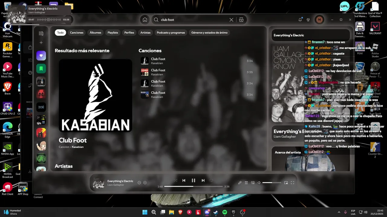387x217 pixels.
Task: Select the 'Todo' filter chip
Action: tap(60, 33)
